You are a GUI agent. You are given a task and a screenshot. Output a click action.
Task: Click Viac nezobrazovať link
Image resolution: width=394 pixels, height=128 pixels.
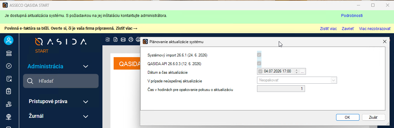tap(375, 28)
